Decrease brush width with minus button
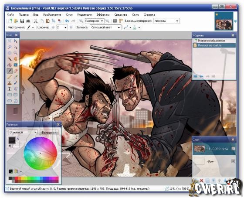The height and width of the screenshot is (198, 244). point(53,27)
